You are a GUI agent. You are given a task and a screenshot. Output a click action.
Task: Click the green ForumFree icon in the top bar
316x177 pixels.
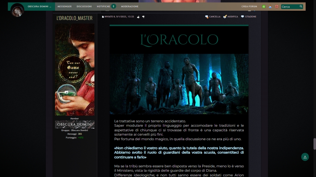click(264, 7)
